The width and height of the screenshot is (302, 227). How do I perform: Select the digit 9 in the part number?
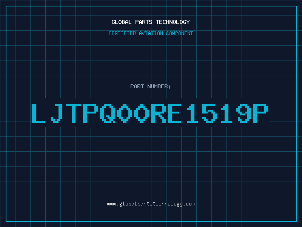243,113
